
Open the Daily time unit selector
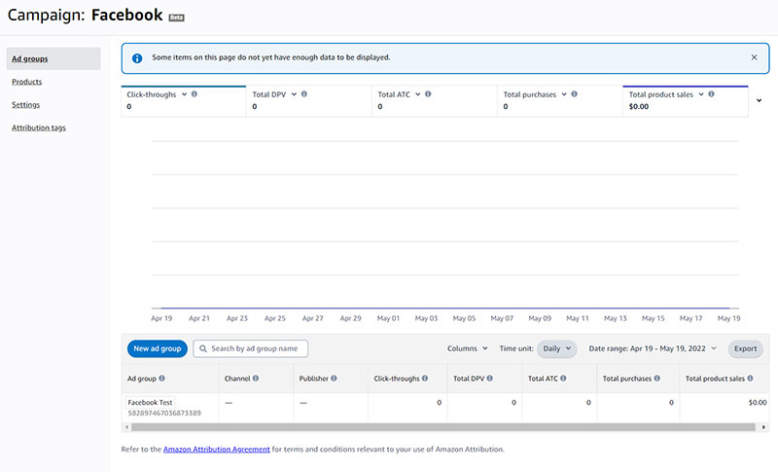(x=557, y=348)
